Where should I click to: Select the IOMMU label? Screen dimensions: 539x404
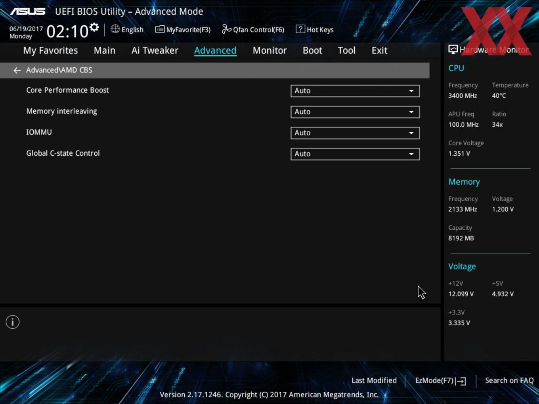click(39, 132)
